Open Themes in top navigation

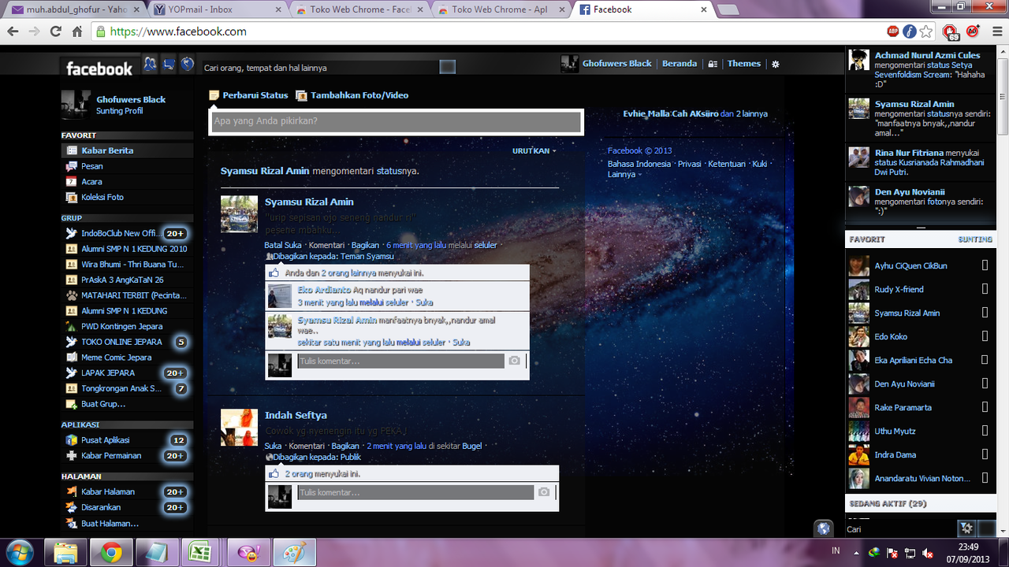click(744, 64)
